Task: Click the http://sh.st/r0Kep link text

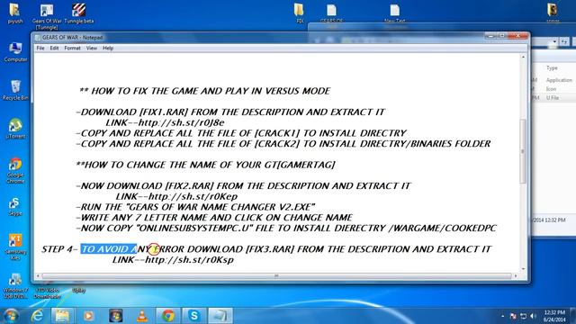Action: coord(193,196)
